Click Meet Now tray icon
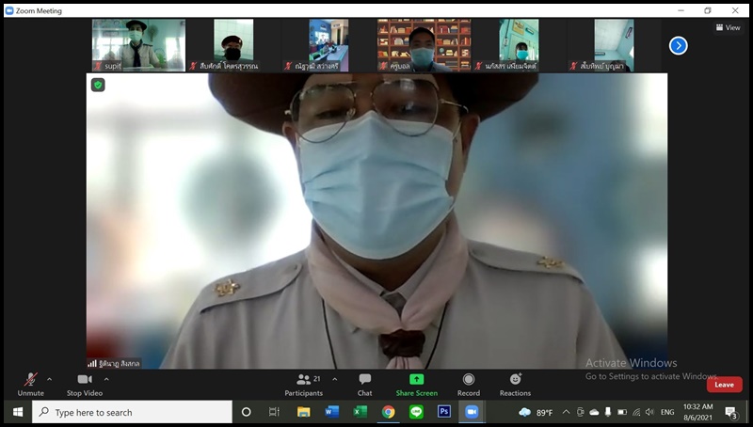Screen dimensions: 753x427 pyautogui.click(x=580, y=412)
